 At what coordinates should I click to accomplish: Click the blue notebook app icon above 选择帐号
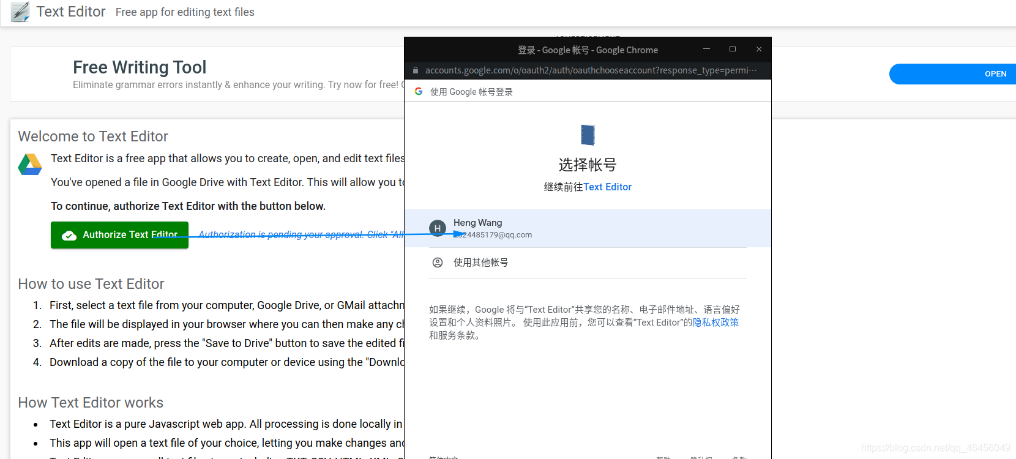(x=588, y=135)
